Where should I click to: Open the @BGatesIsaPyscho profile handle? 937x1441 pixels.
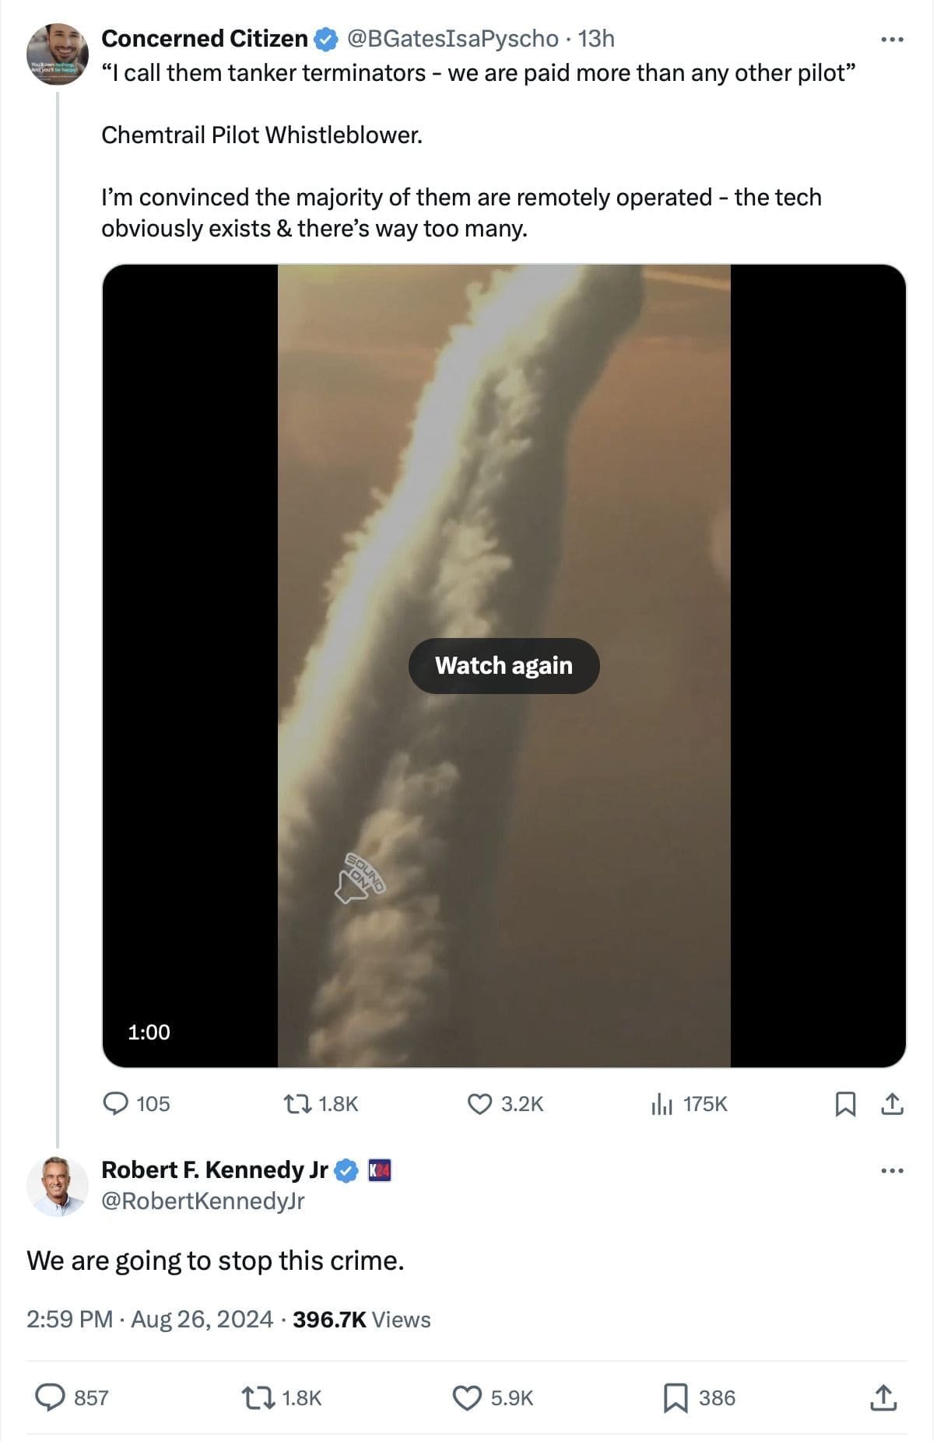[x=452, y=38]
